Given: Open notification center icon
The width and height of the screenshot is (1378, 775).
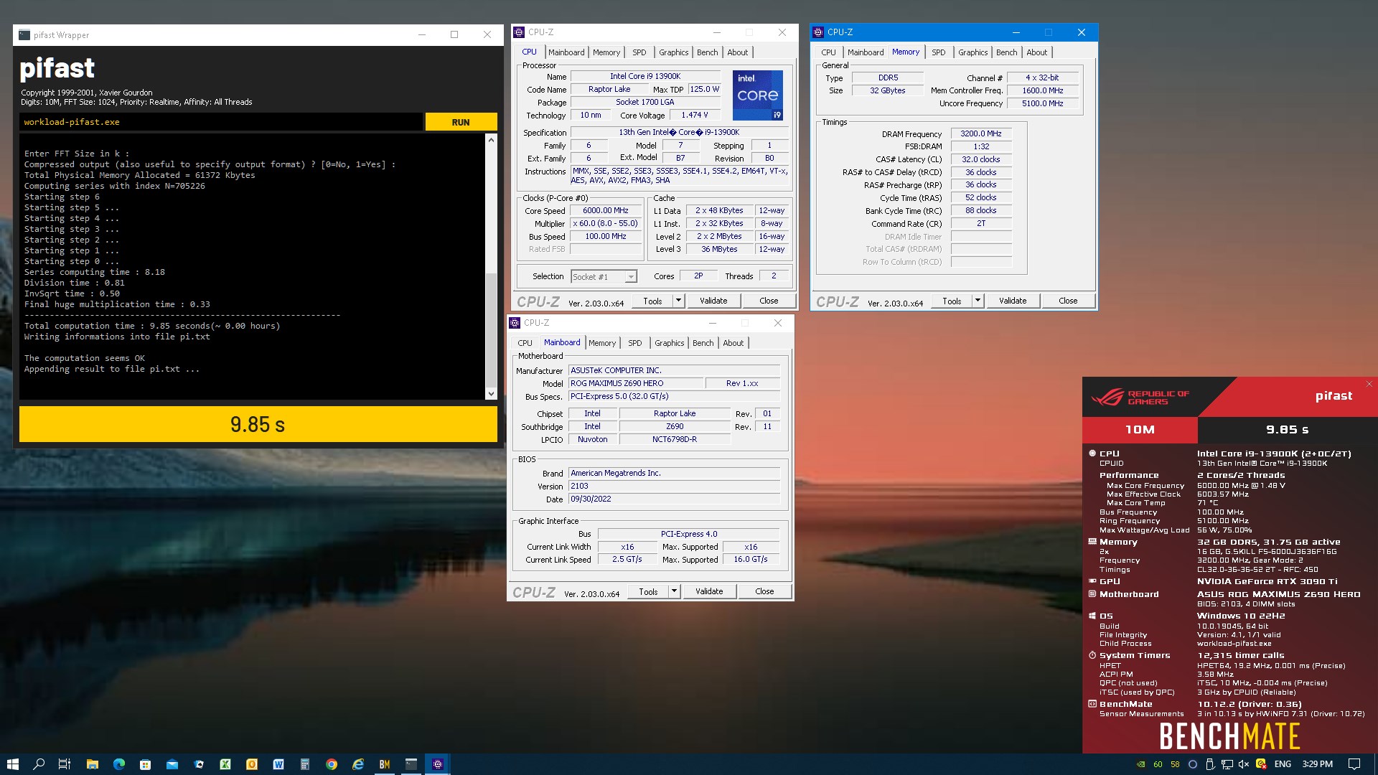Looking at the screenshot, I should pyautogui.click(x=1354, y=764).
